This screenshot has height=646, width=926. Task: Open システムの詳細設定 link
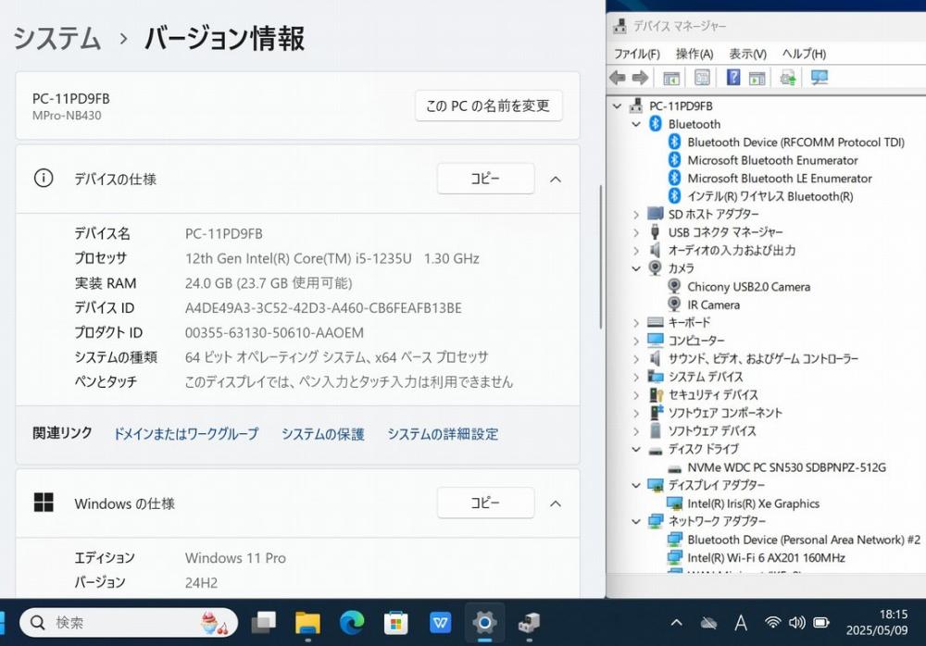pos(443,434)
